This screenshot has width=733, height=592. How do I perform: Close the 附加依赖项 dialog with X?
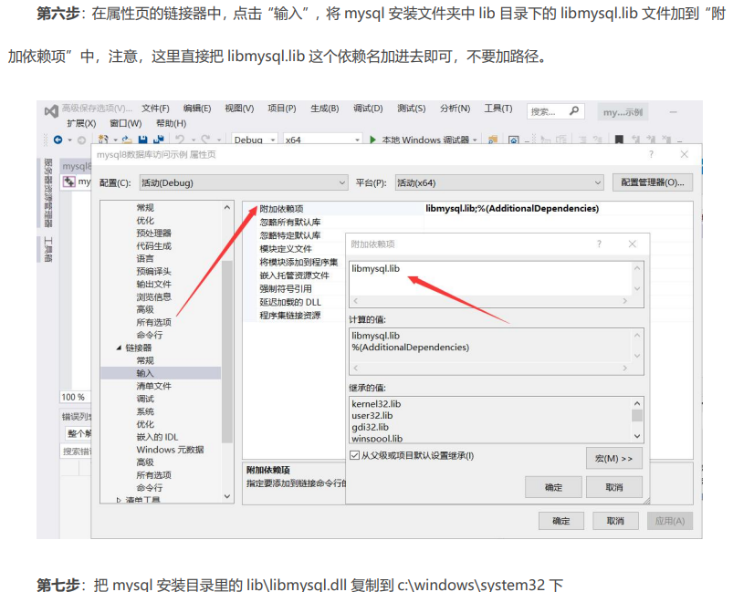pos(632,244)
